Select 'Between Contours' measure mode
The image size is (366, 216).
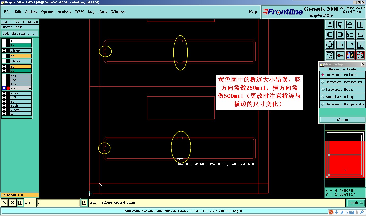(x=342, y=82)
